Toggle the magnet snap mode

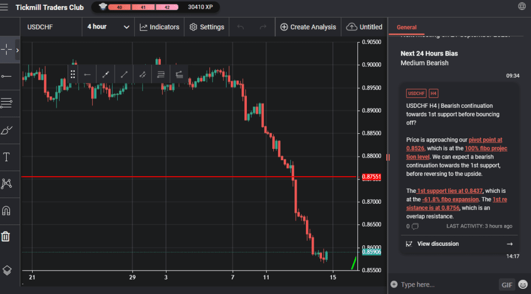(7, 211)
